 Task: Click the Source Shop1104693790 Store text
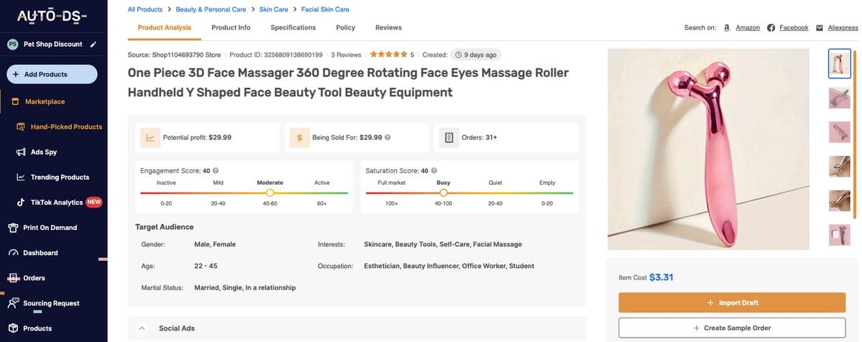tap(174, 55)
